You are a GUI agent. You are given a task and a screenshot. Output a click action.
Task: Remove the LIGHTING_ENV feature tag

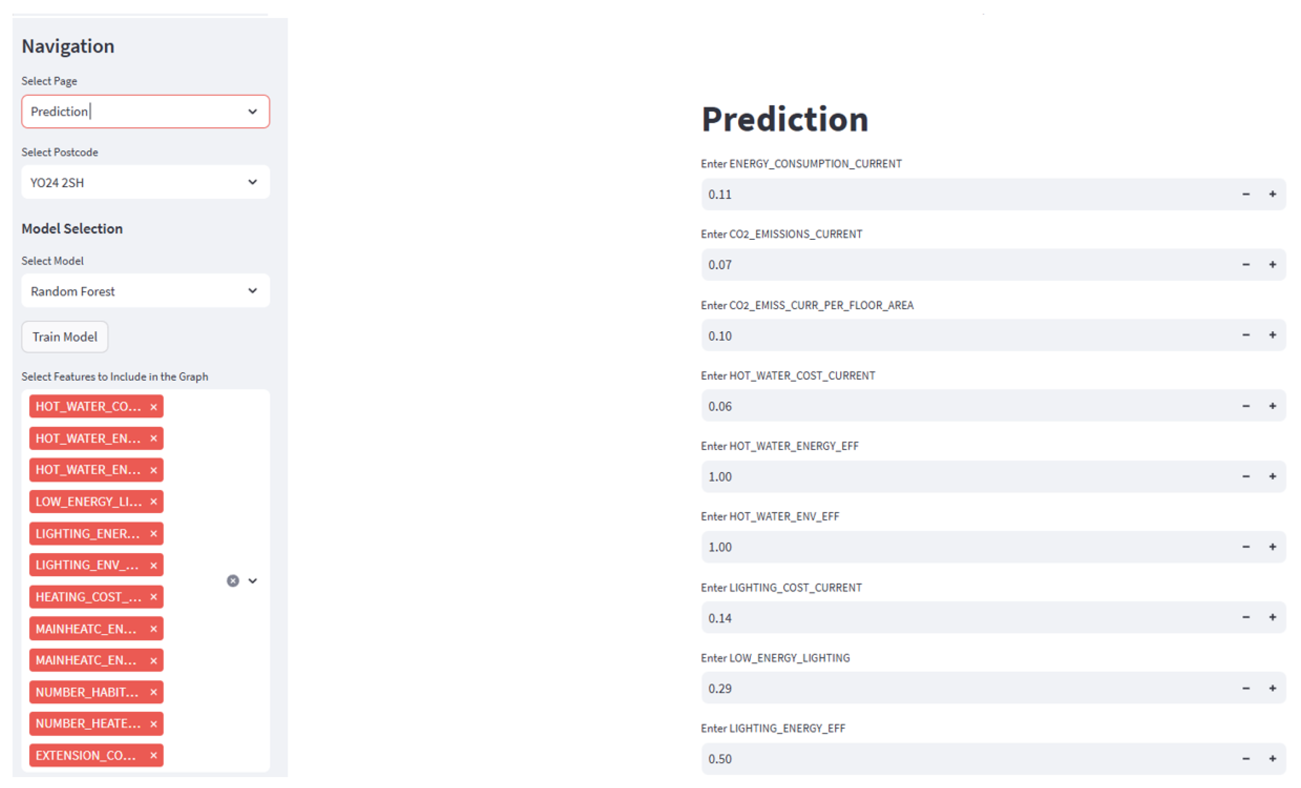tap(153, 565)
